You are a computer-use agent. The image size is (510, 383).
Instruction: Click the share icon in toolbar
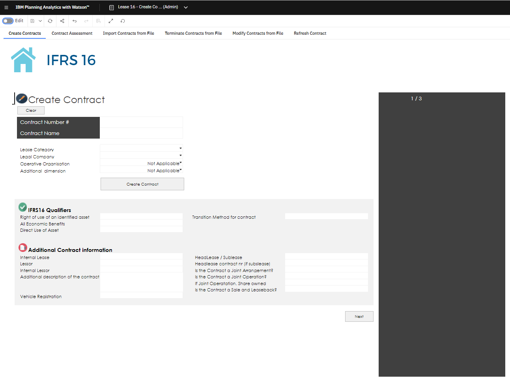(x=62, y=21)
